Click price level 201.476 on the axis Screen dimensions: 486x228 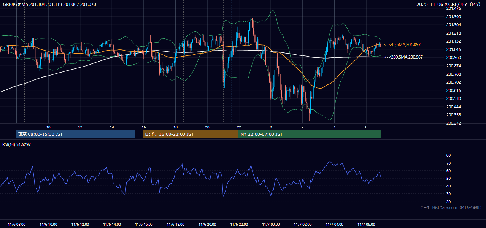pos(453,9)
